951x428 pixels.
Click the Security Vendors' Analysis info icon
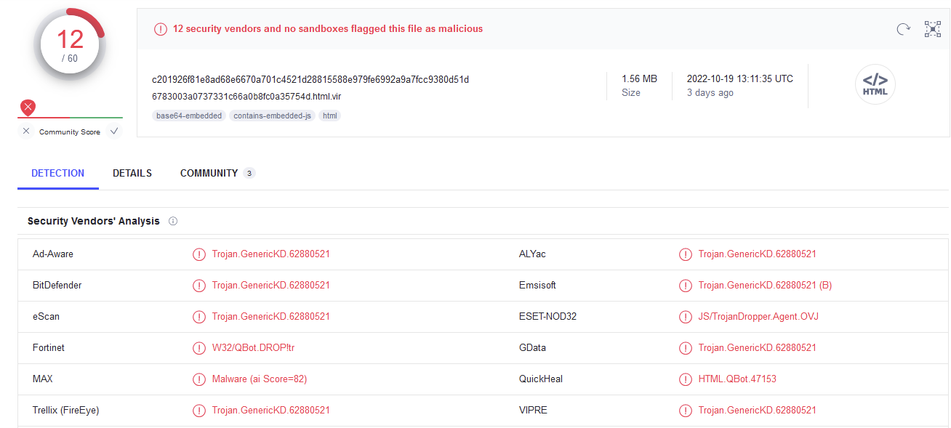tap(173, 221)
